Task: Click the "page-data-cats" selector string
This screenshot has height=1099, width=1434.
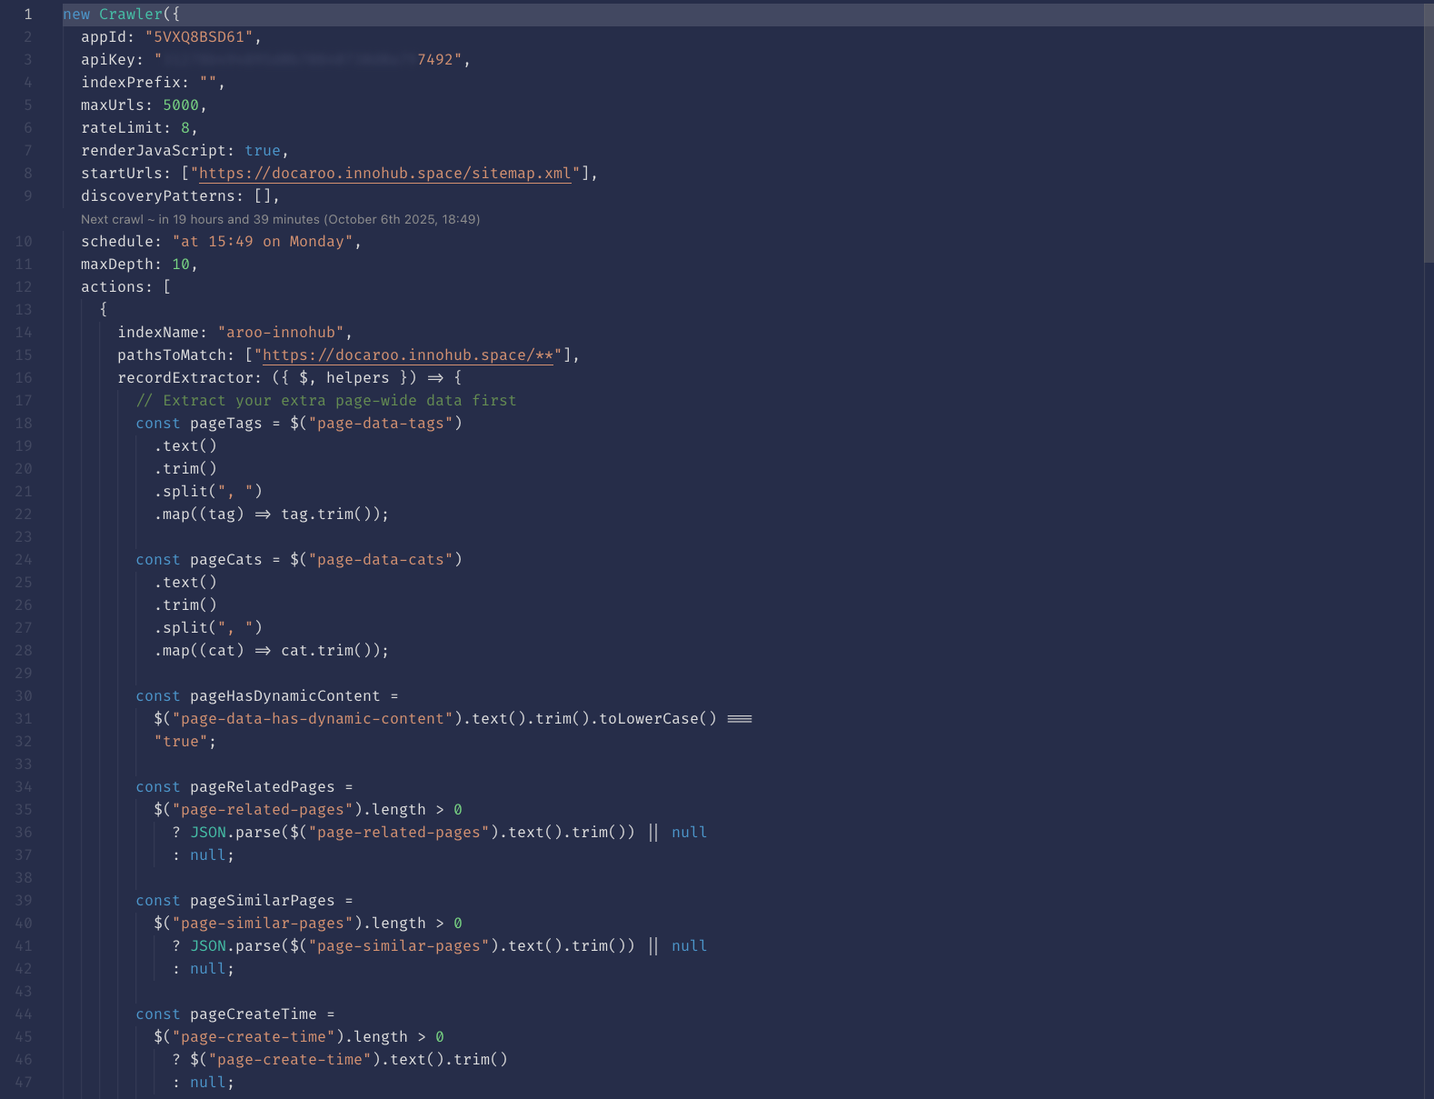Action: [x=380, y=560]
